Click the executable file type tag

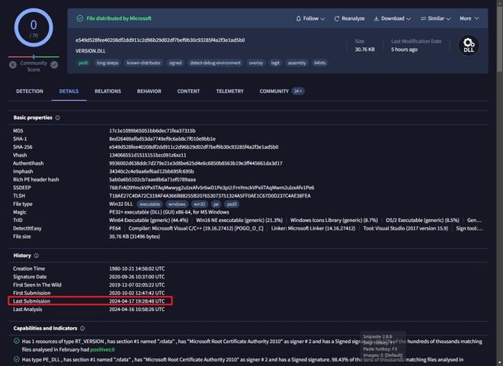pyautogui.click(x=150, y=204)
